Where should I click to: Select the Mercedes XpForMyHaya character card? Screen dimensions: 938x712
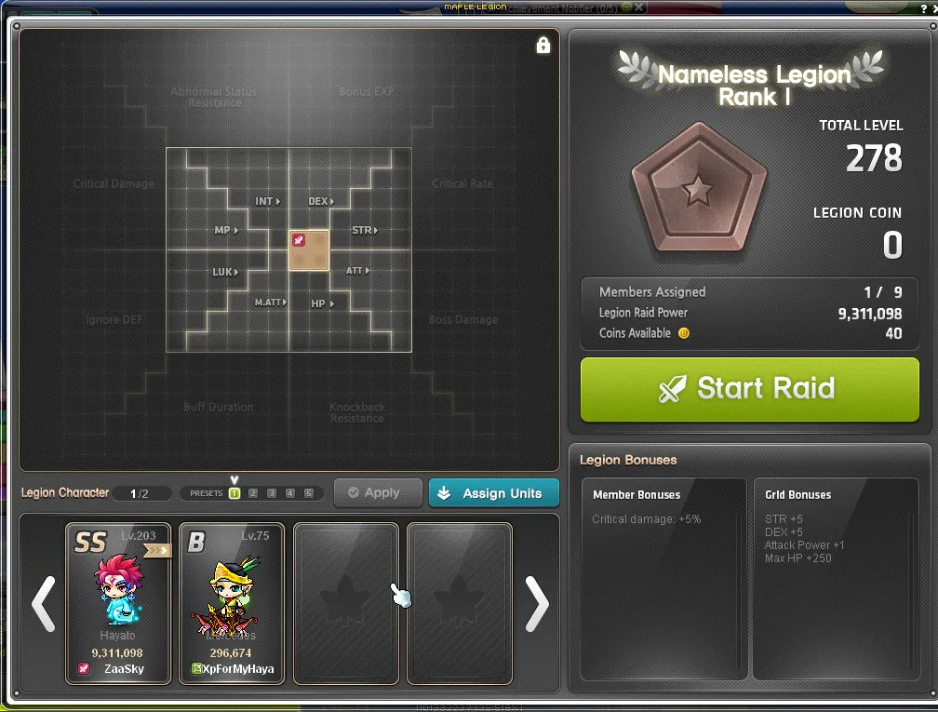(232, 604)
